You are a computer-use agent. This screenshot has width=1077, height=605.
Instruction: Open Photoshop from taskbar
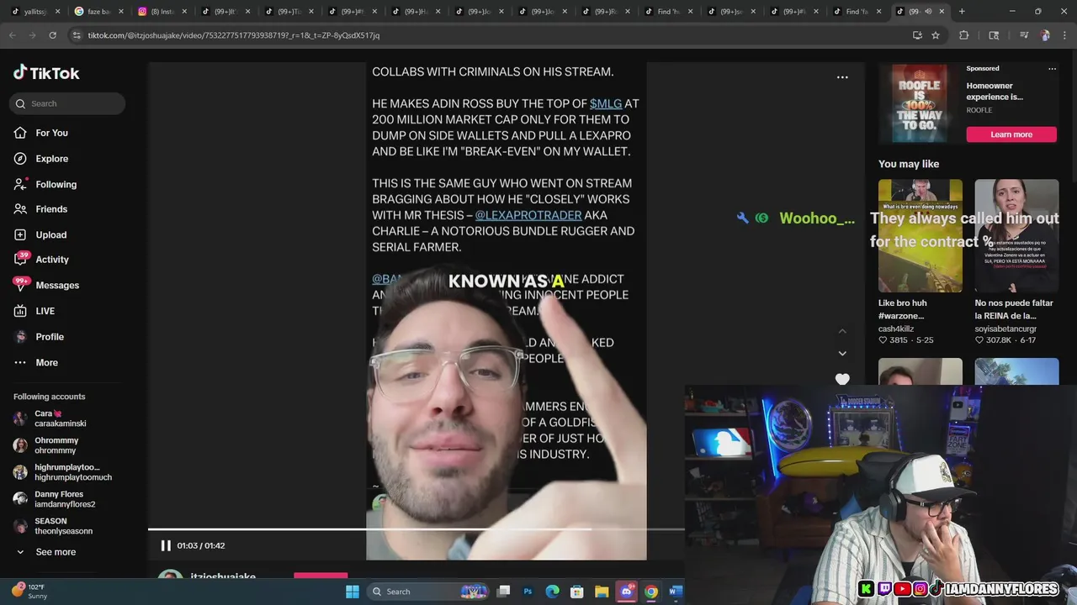tap(528, 592)
